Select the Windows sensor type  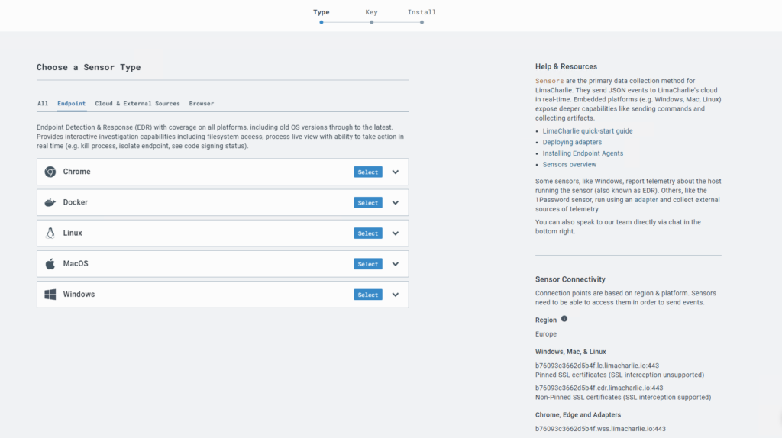(368, 295)
